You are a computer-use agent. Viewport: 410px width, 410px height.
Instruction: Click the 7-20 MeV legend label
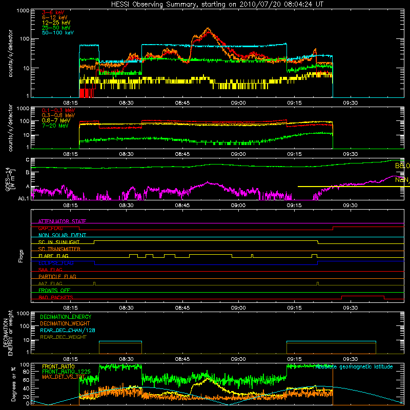click(x=55, y=126)
